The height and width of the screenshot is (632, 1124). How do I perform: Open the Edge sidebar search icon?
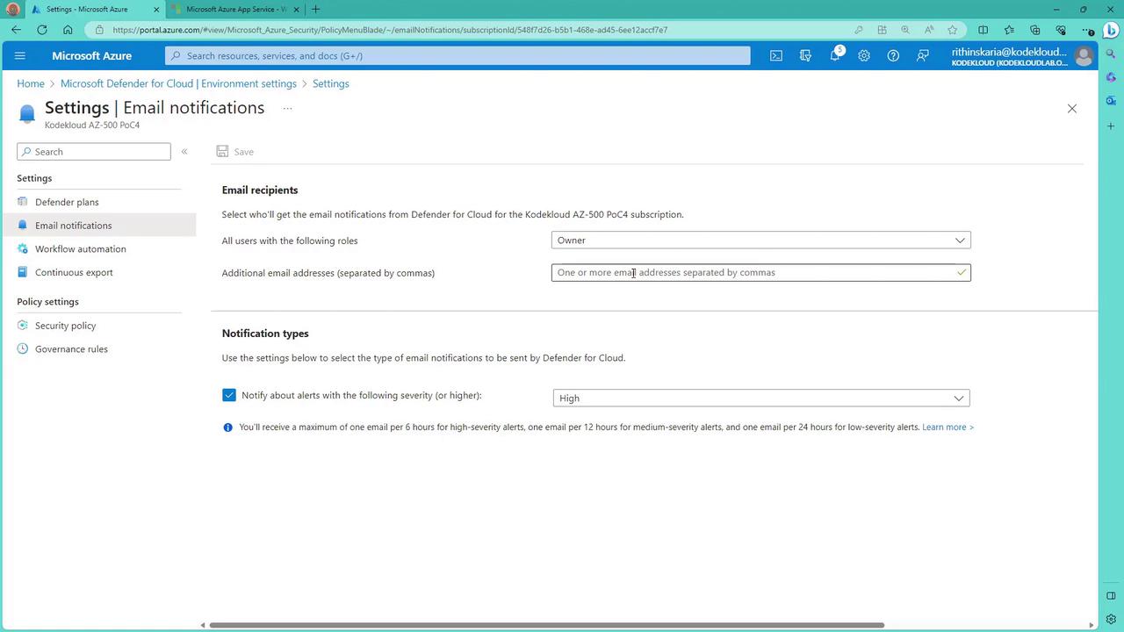click(x=1111, y=54)
